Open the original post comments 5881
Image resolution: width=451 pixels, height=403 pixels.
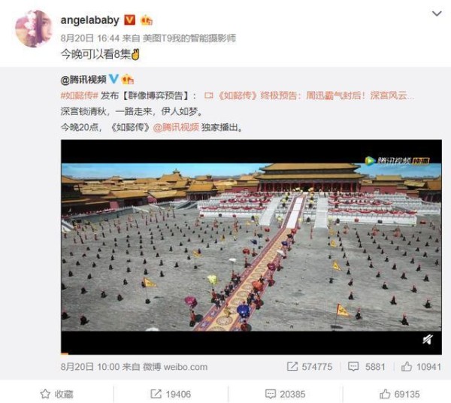click(367, 366)
